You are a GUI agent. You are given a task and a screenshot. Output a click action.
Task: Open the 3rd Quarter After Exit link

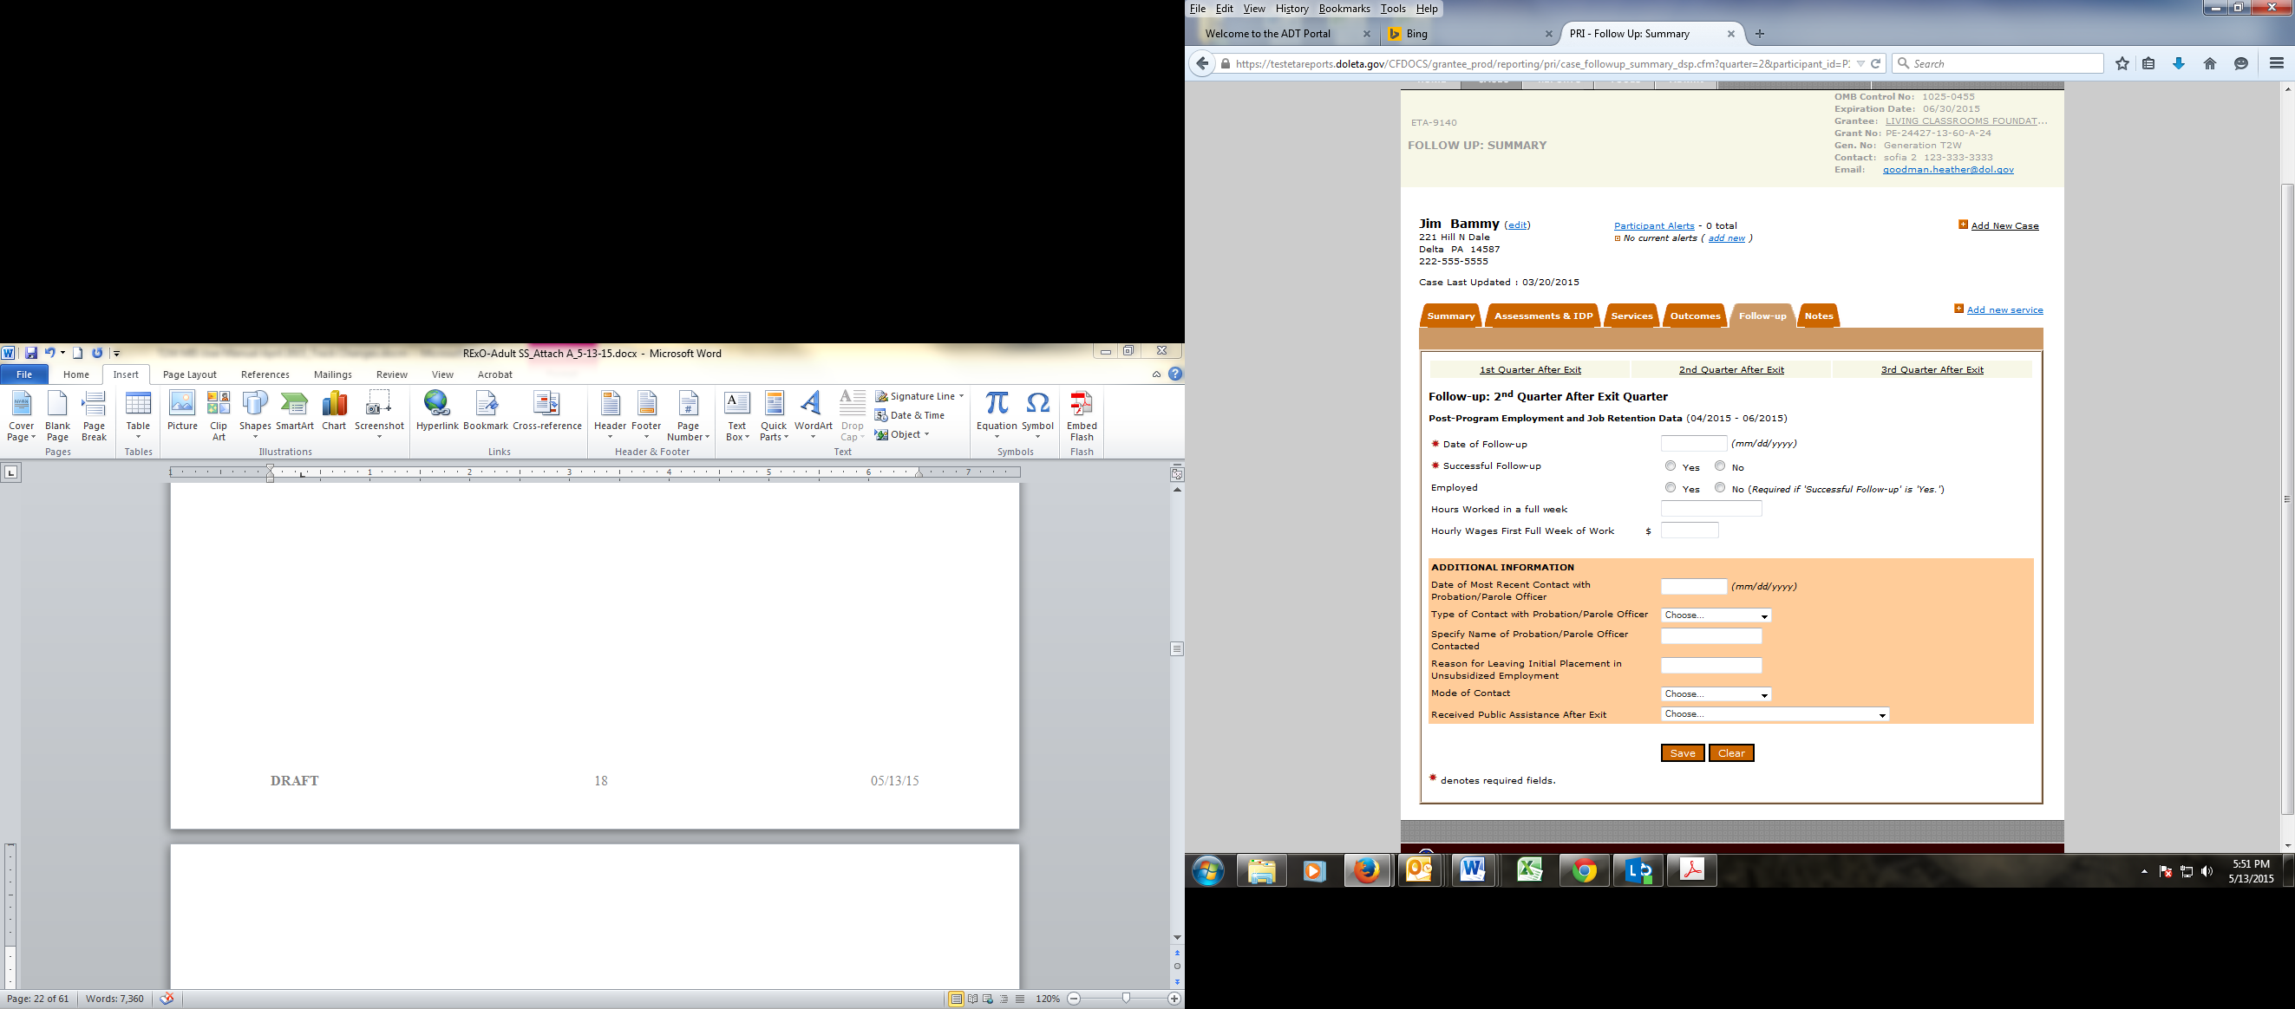click(x=1932, y=369)
